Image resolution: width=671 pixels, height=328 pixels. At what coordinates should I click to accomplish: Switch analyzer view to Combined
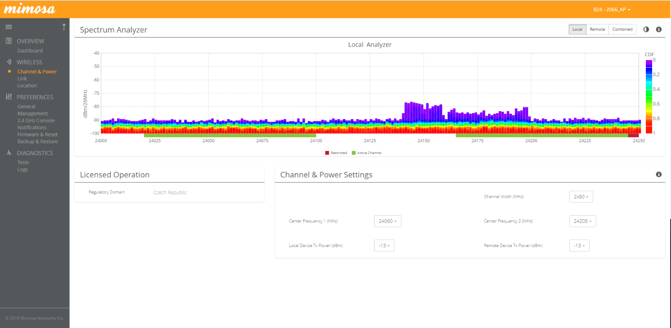pyautogui.click(x=622, y=29)
